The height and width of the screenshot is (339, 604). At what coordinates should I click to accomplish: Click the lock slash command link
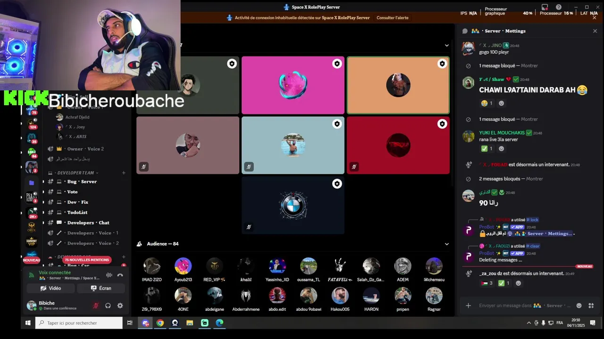coord(532,220)
